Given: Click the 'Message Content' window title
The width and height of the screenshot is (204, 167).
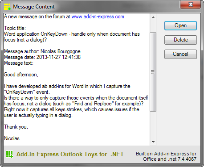Looking at the screenshot, I should [34, 7].
